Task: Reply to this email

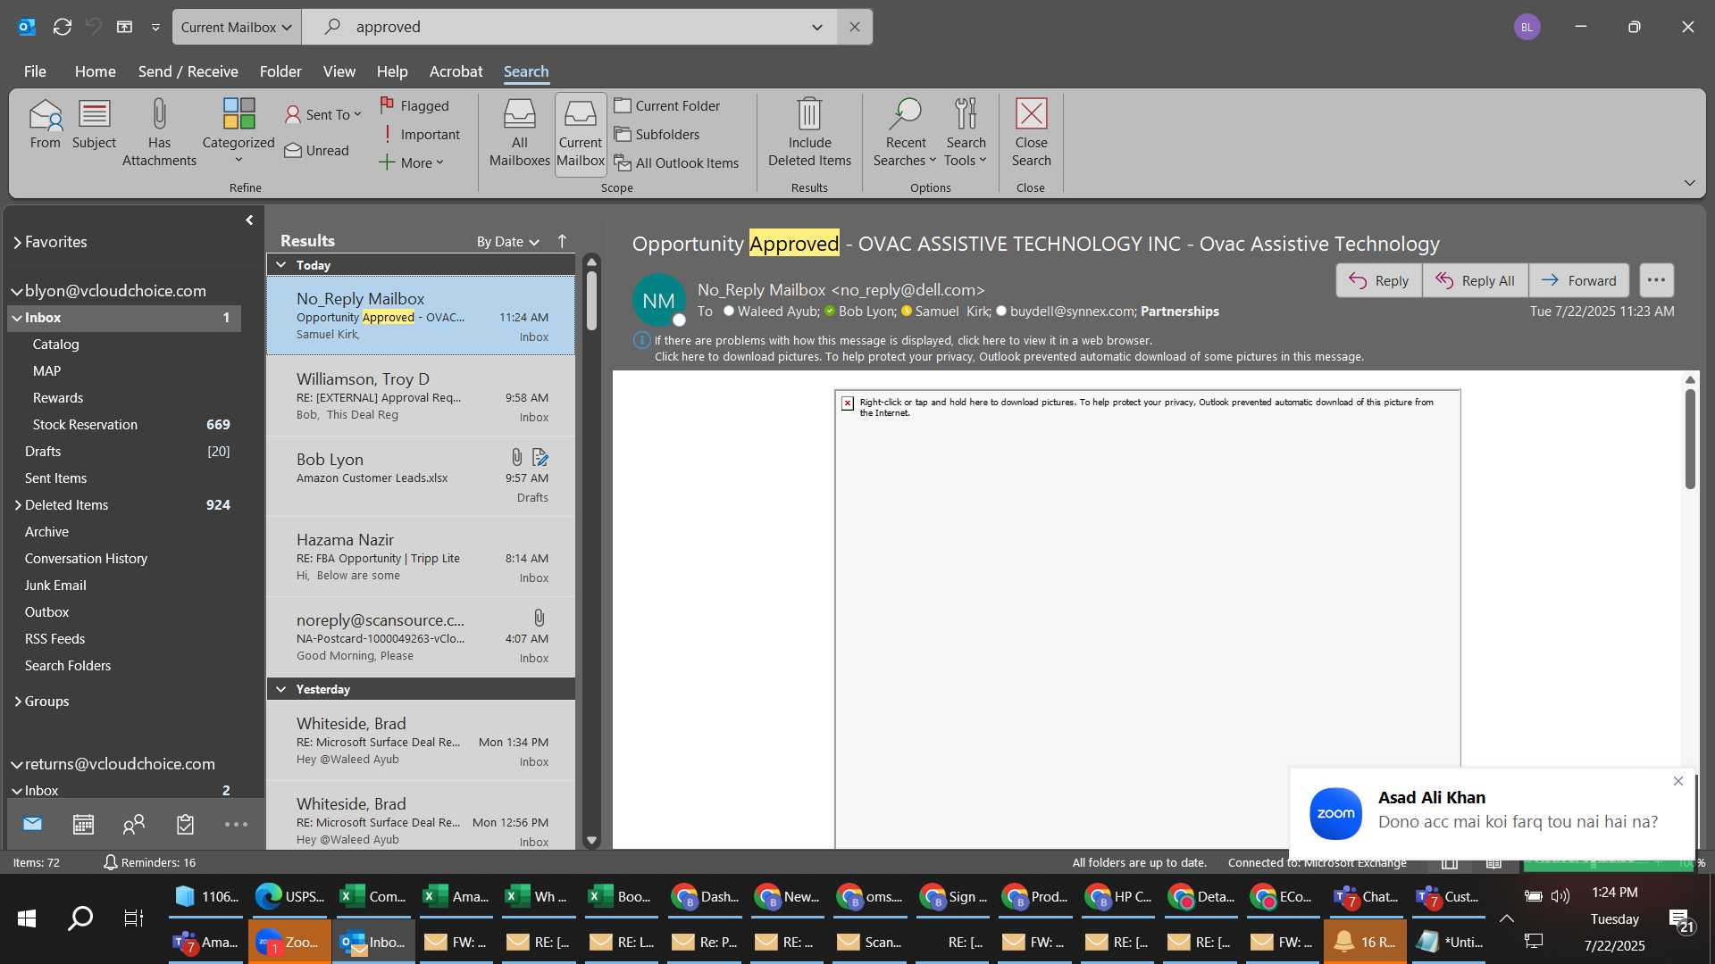Action: click(1379, 280)
